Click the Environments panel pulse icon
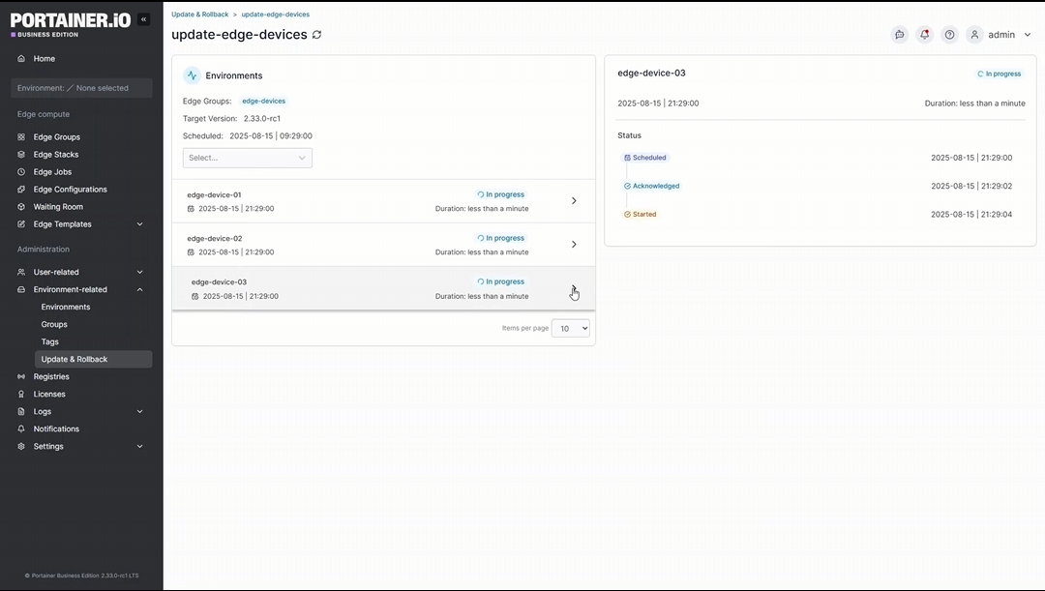1045x591 pixels. pyautogui.click(x=192, y=75)
